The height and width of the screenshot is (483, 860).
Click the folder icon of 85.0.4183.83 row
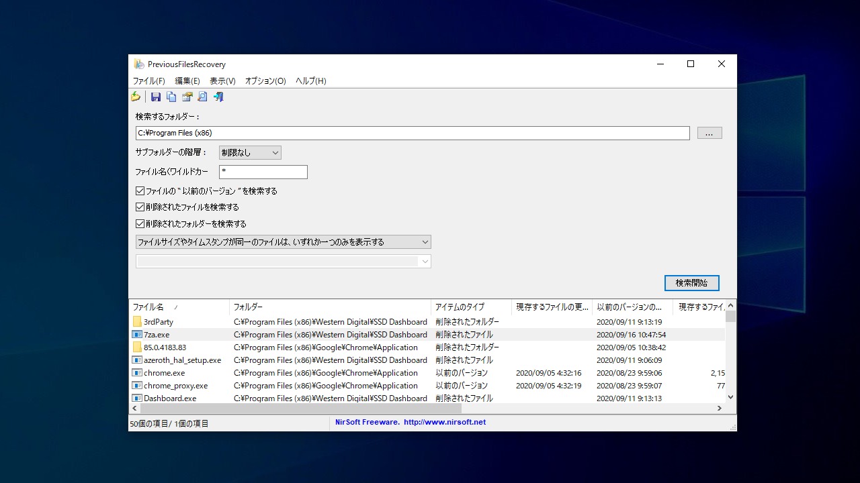(137, 347)
